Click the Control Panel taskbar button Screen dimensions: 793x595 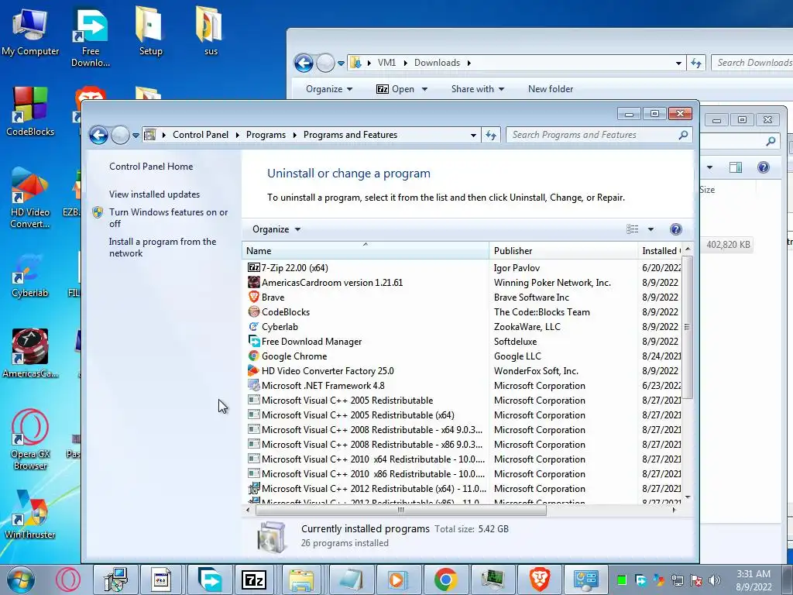(x=585, y=580)
